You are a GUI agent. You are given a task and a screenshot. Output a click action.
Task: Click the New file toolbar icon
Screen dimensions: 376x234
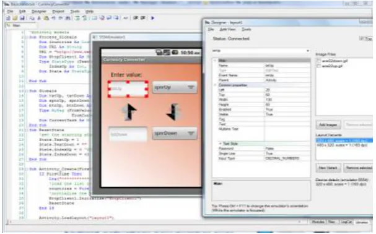[x=8, y=18]
